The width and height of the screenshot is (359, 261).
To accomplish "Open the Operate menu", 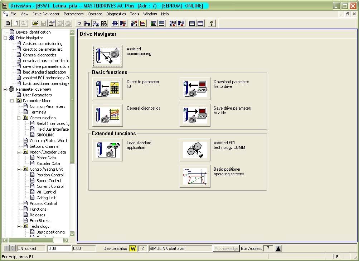I will (x=95, y=14).
